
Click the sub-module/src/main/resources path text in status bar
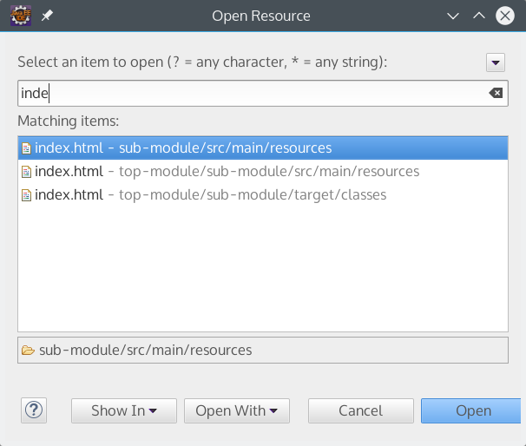pos(145,350)
